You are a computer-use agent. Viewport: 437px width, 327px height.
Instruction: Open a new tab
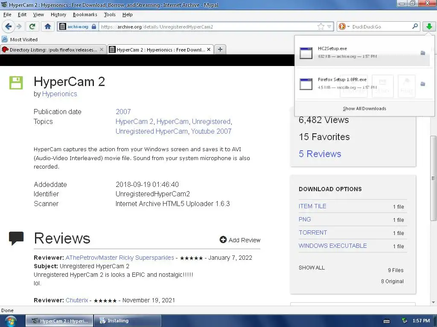pos(220,49)
